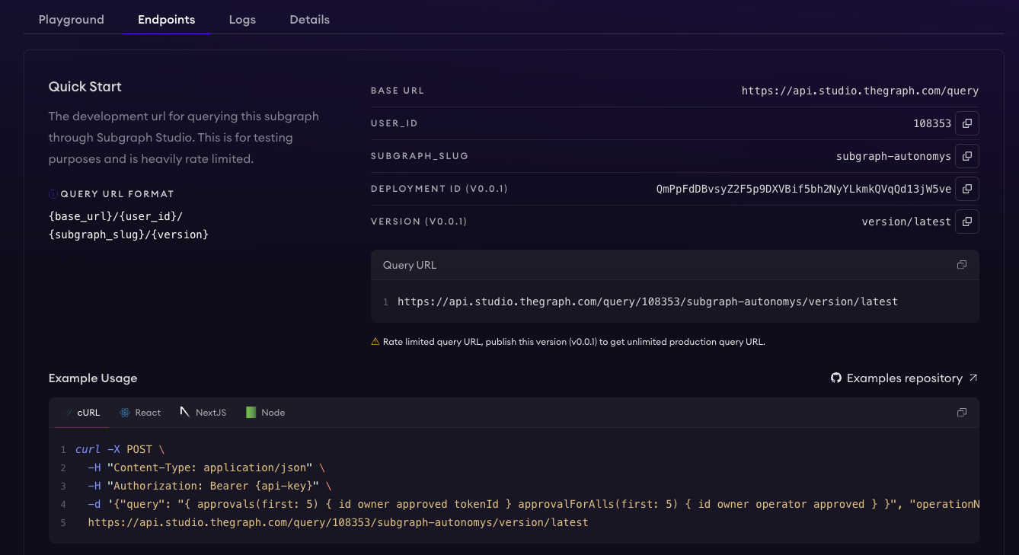Image resolution: width=1019 pixels, height=555 pixels.
Task: Copy the Deployment ID hash
Action: click(x=967, y=189)
